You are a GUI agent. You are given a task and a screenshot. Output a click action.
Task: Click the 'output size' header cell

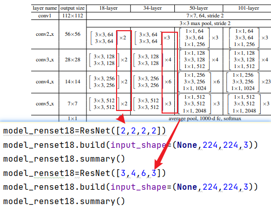pyautogui.click(x=73, y=8)
